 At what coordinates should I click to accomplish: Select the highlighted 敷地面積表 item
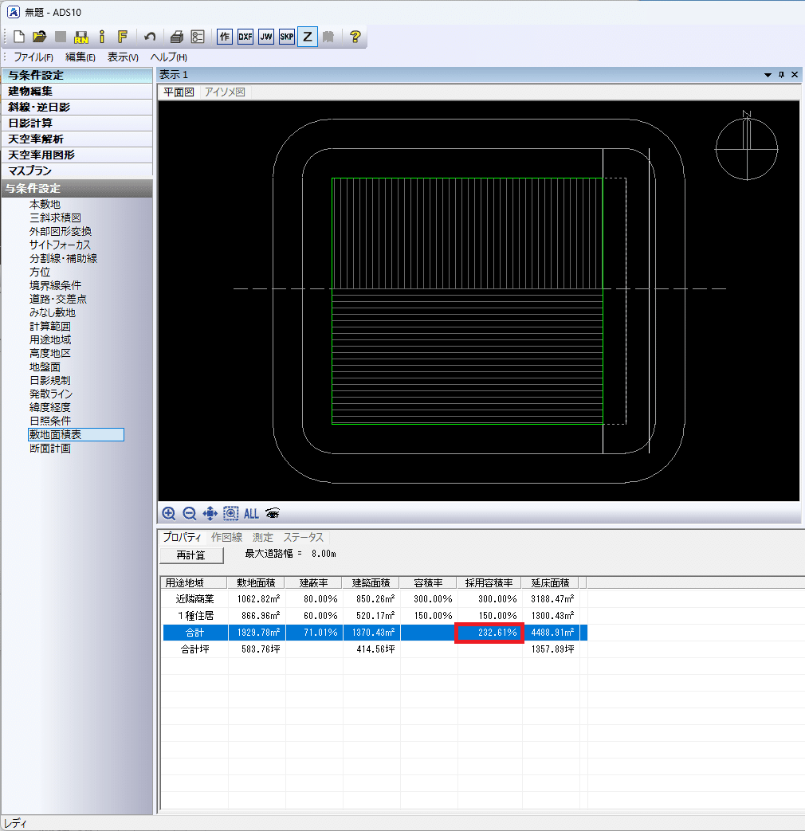(x=76, y=434)
